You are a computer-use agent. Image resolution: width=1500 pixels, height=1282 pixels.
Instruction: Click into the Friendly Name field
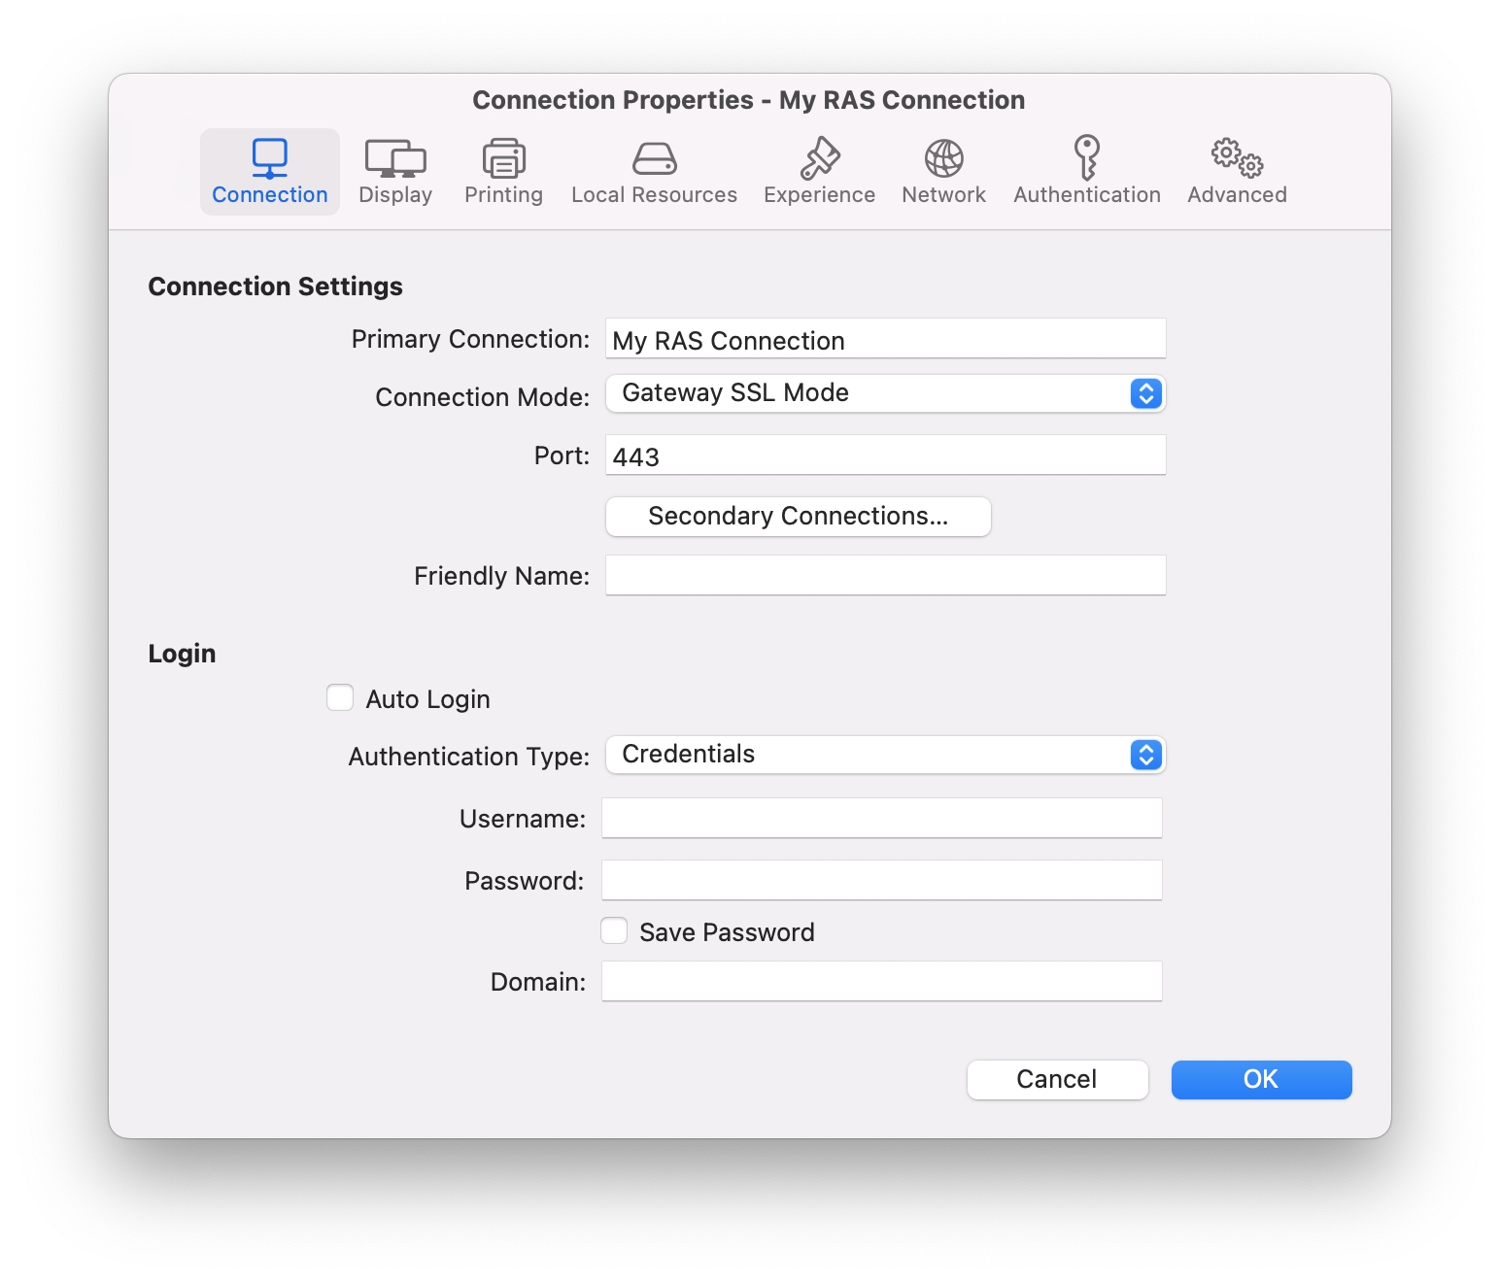(x=884, y=576)
